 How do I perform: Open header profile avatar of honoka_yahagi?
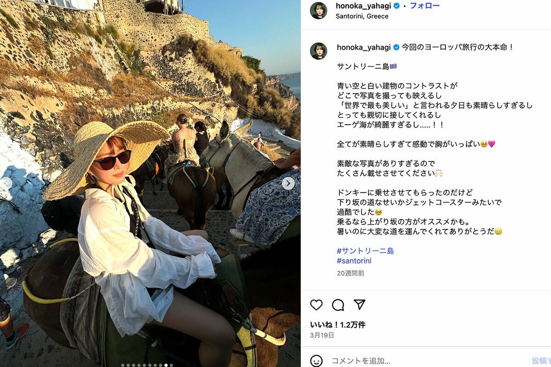[319, 11]
